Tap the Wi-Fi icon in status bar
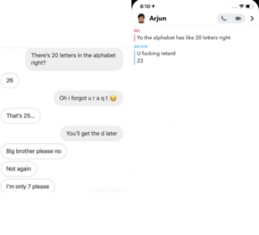 (x=242, y=6)
